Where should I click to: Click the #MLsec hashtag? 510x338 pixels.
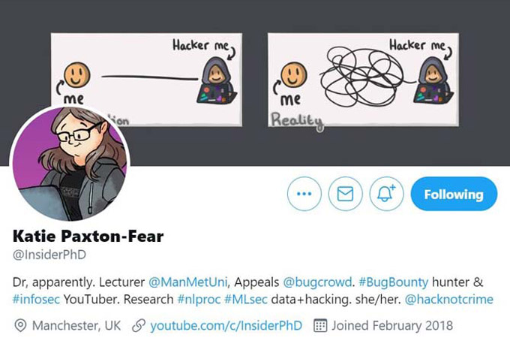tap(246, 299)
